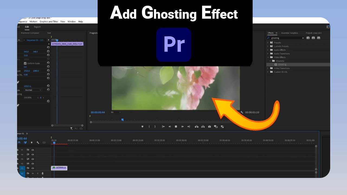Toggle linked selection in timeline
The height and width of the screenshot is (195, 347).
25,142
